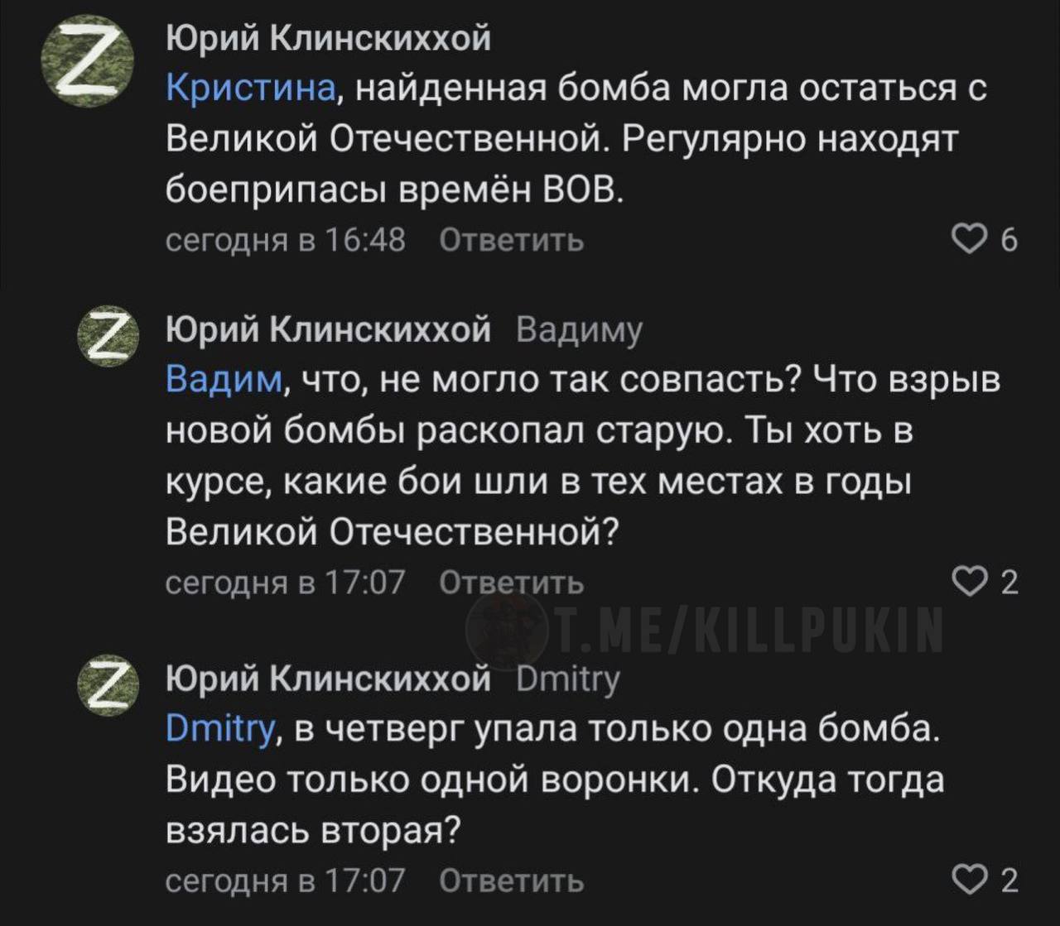This screenshot has width=1060, height=926.
Task: Open Юрий Клинскиххой's name beside the gray Dmitry label
Action: coord(328,679)
